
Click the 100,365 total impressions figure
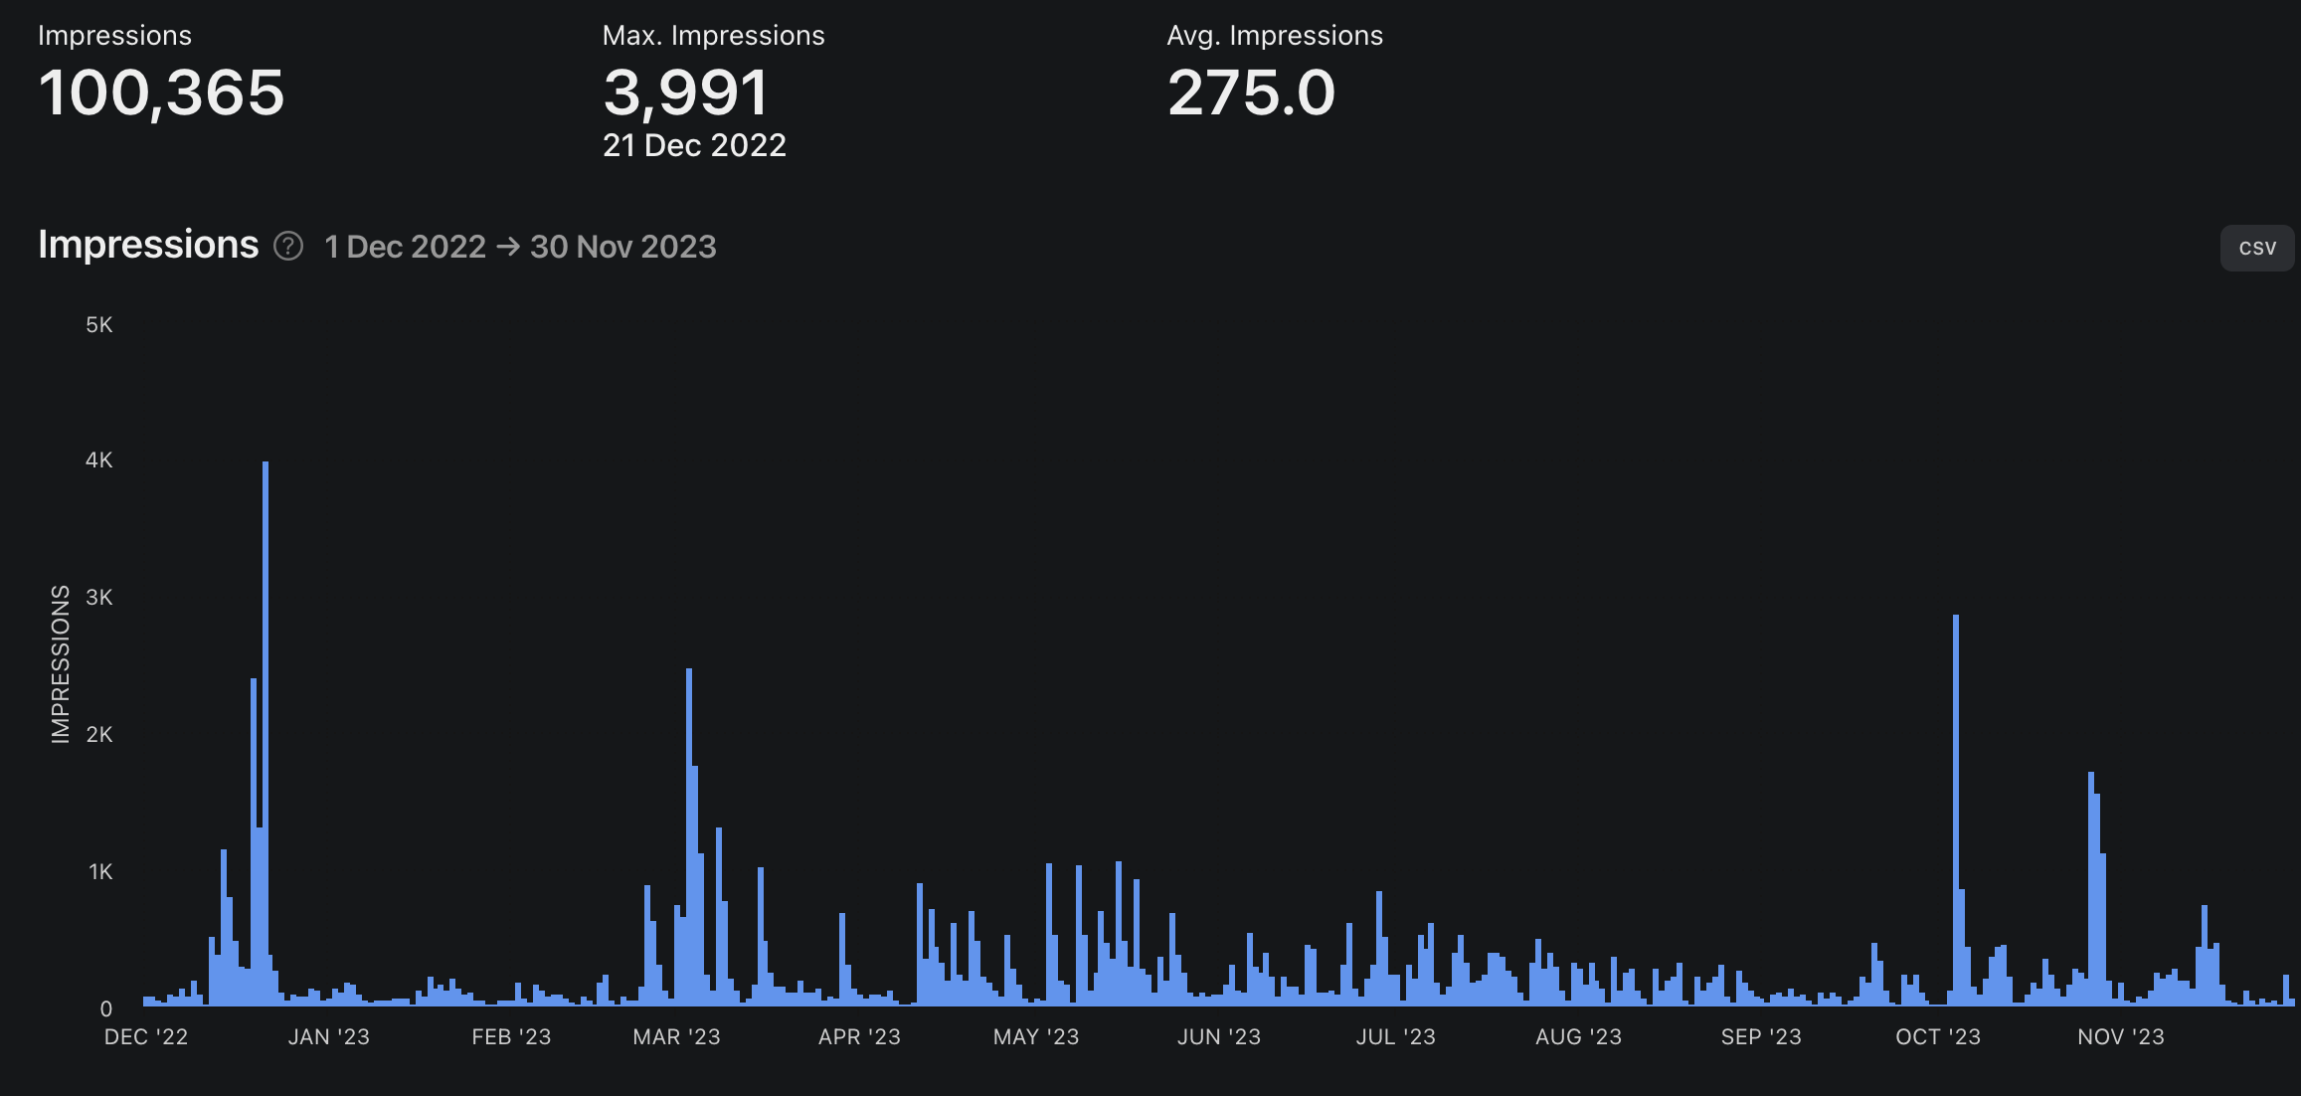tap(161, 92)
